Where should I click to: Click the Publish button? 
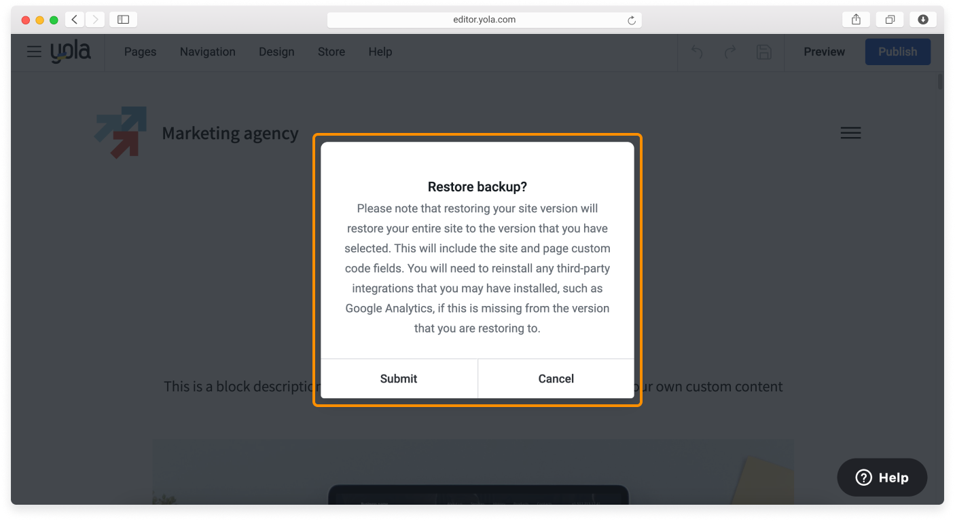coord(897,52)
